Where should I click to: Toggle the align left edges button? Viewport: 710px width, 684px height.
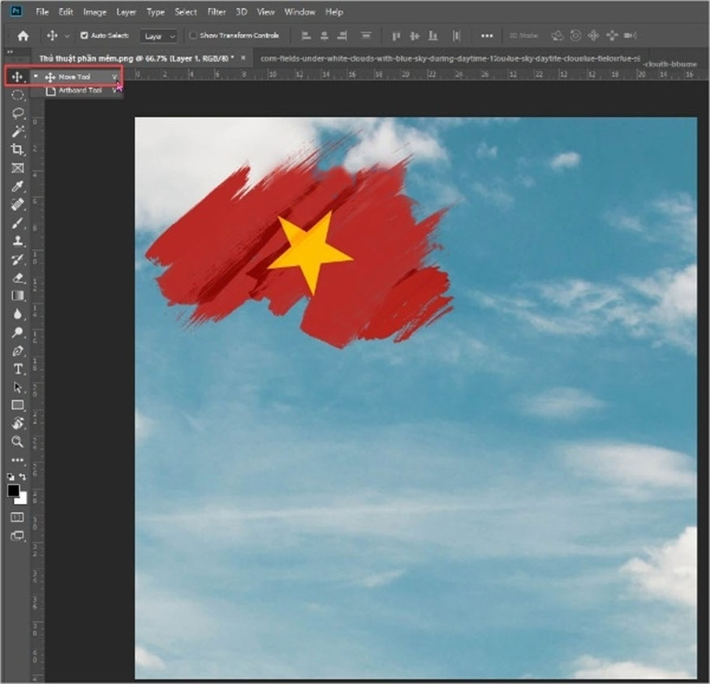coord(306,36)
